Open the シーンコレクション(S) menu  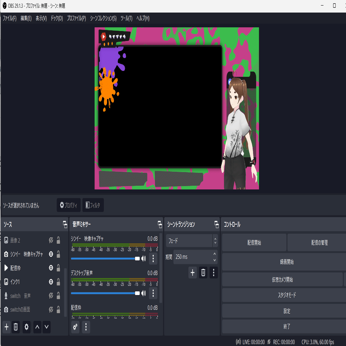(103, 18)
